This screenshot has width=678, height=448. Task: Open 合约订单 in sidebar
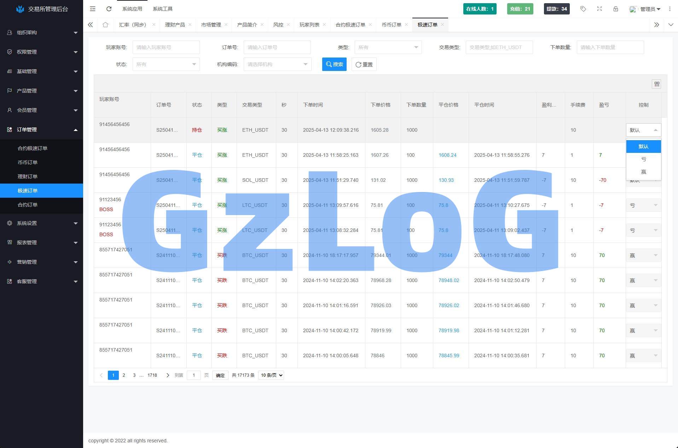coord(28,205)
